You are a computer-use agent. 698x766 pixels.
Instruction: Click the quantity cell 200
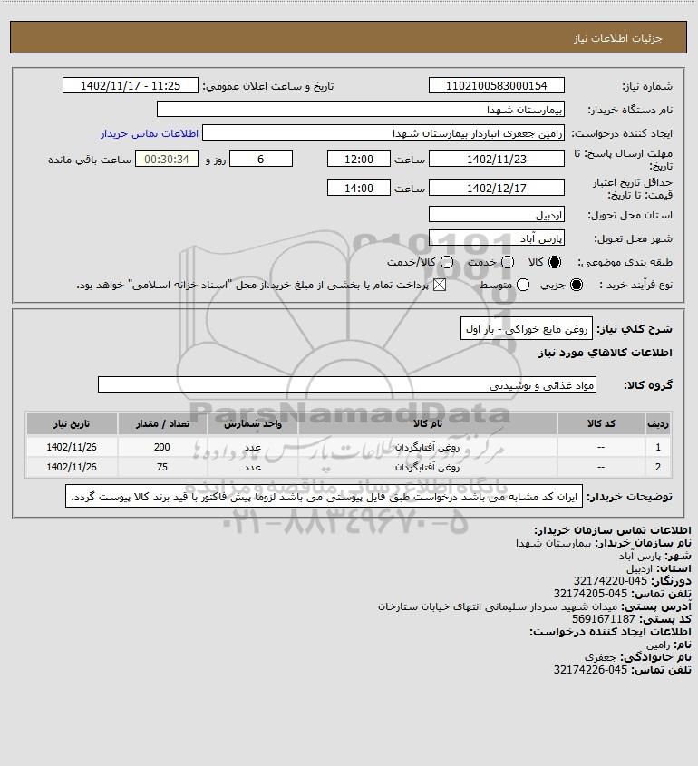coord(162,447)
